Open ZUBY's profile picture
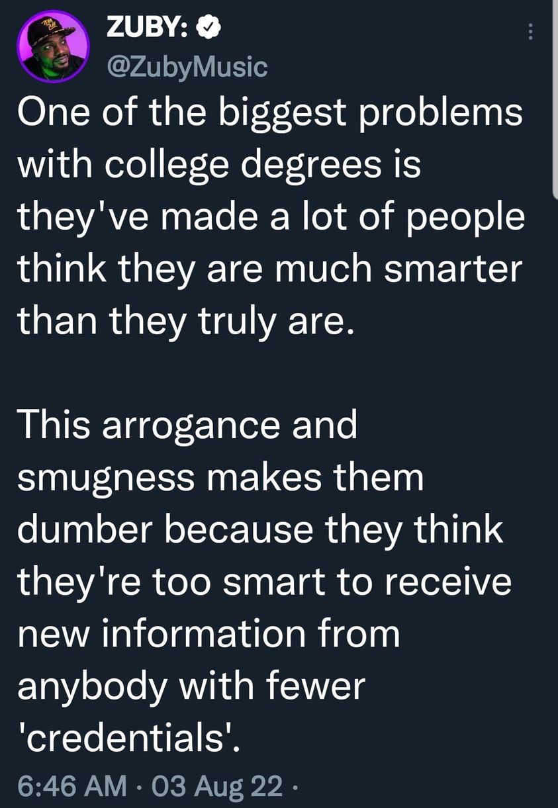The width and height of the screenshot is (558, 808). pyautogui.click(x=53, y=48)
